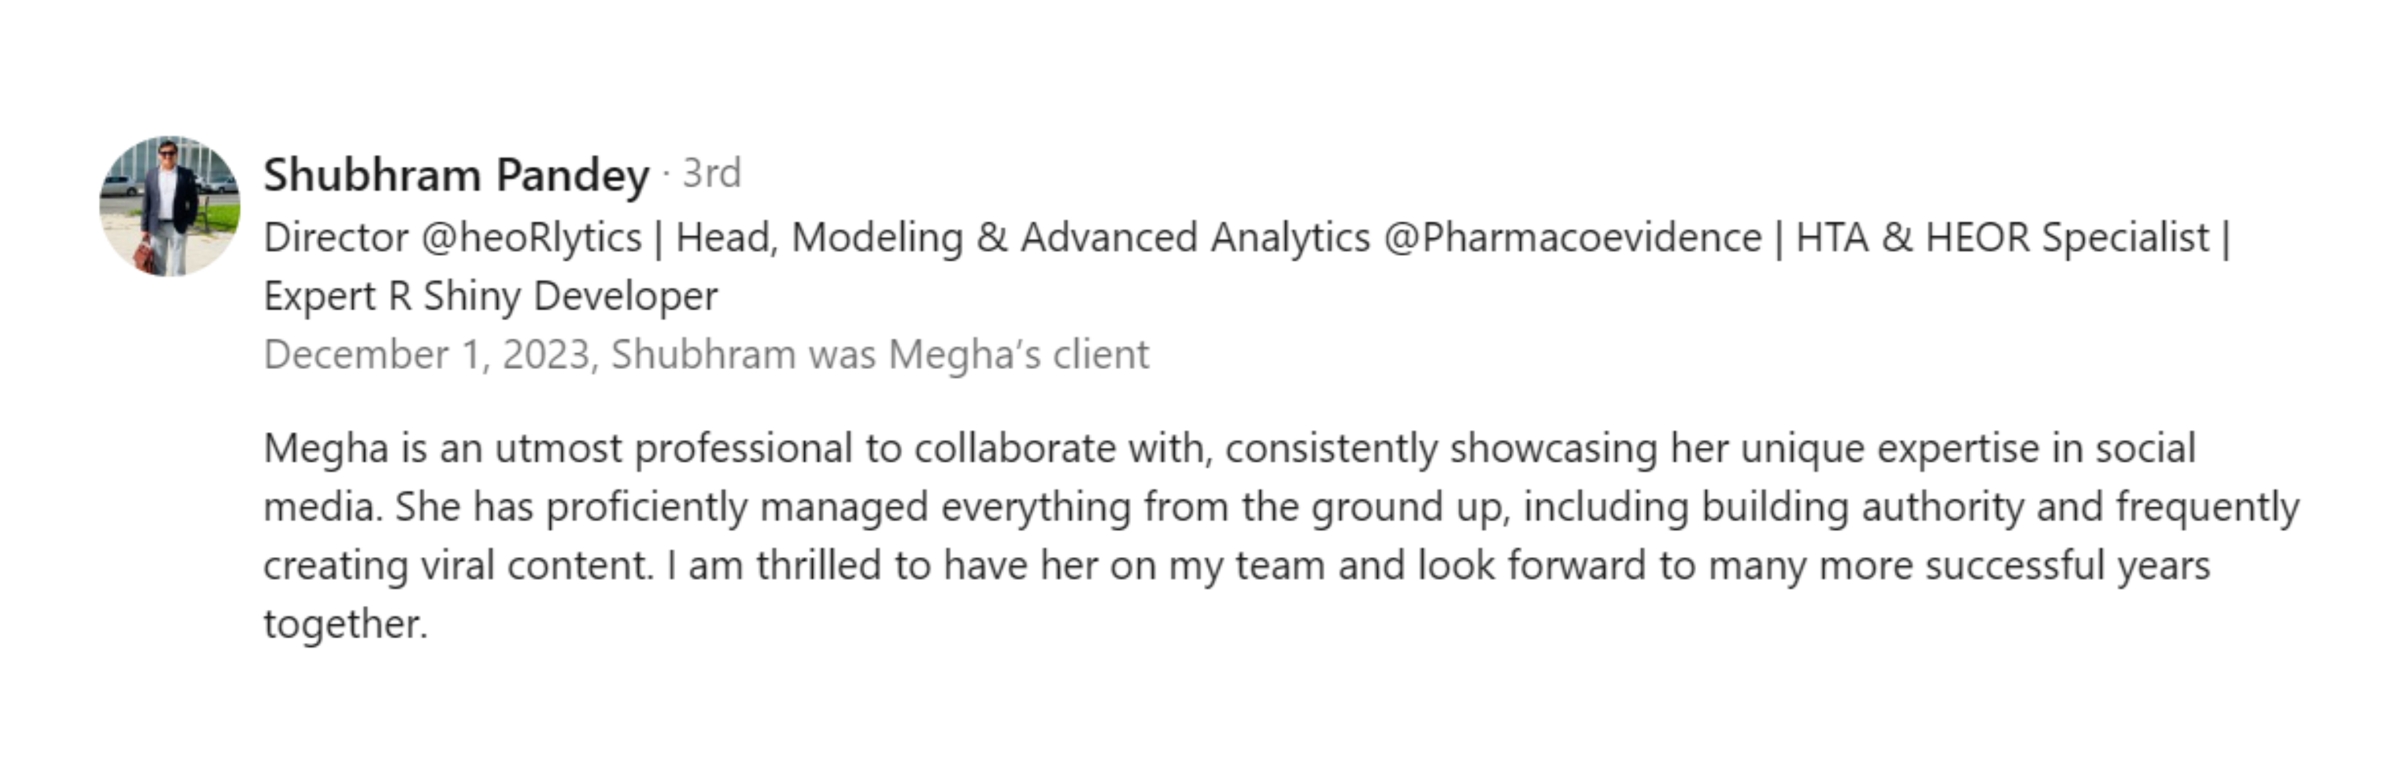This screenshot has height=773, width=2396.
Task: Click the Expert R Shiny Developer line
Action: [x=490, y=296]
